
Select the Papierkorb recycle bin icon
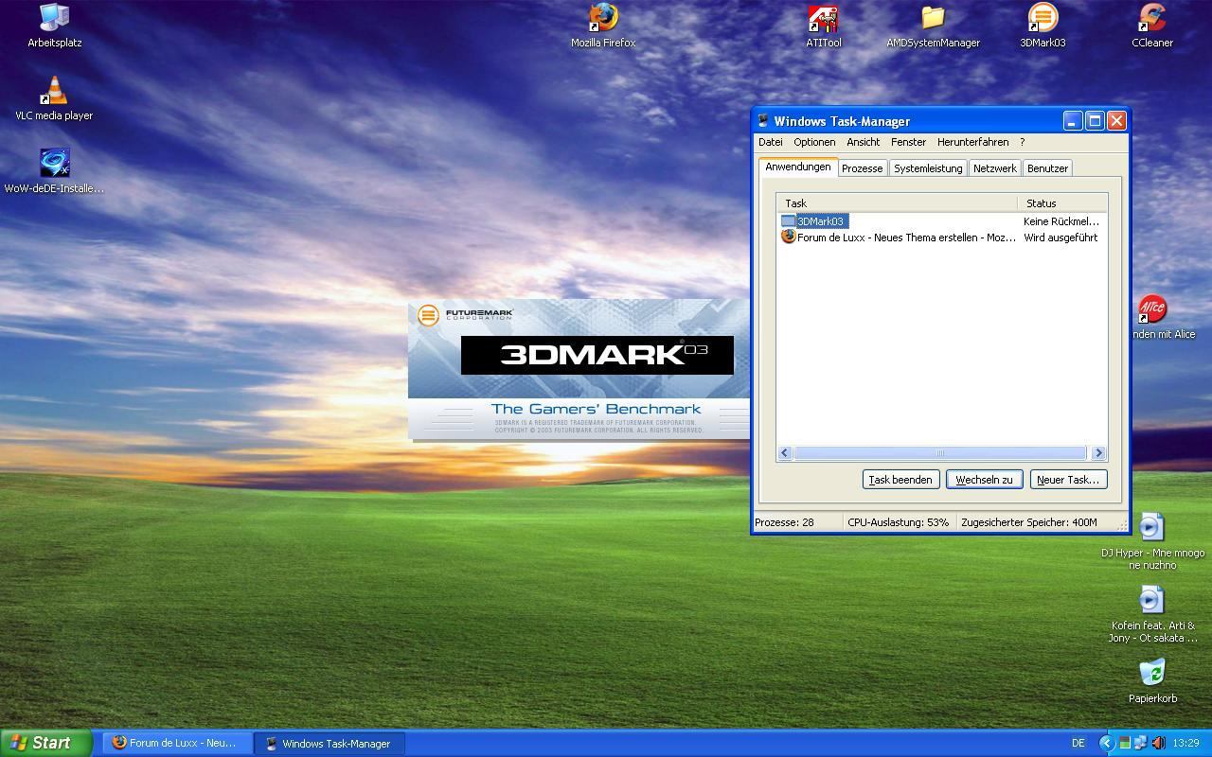(x=1152, y=681)
